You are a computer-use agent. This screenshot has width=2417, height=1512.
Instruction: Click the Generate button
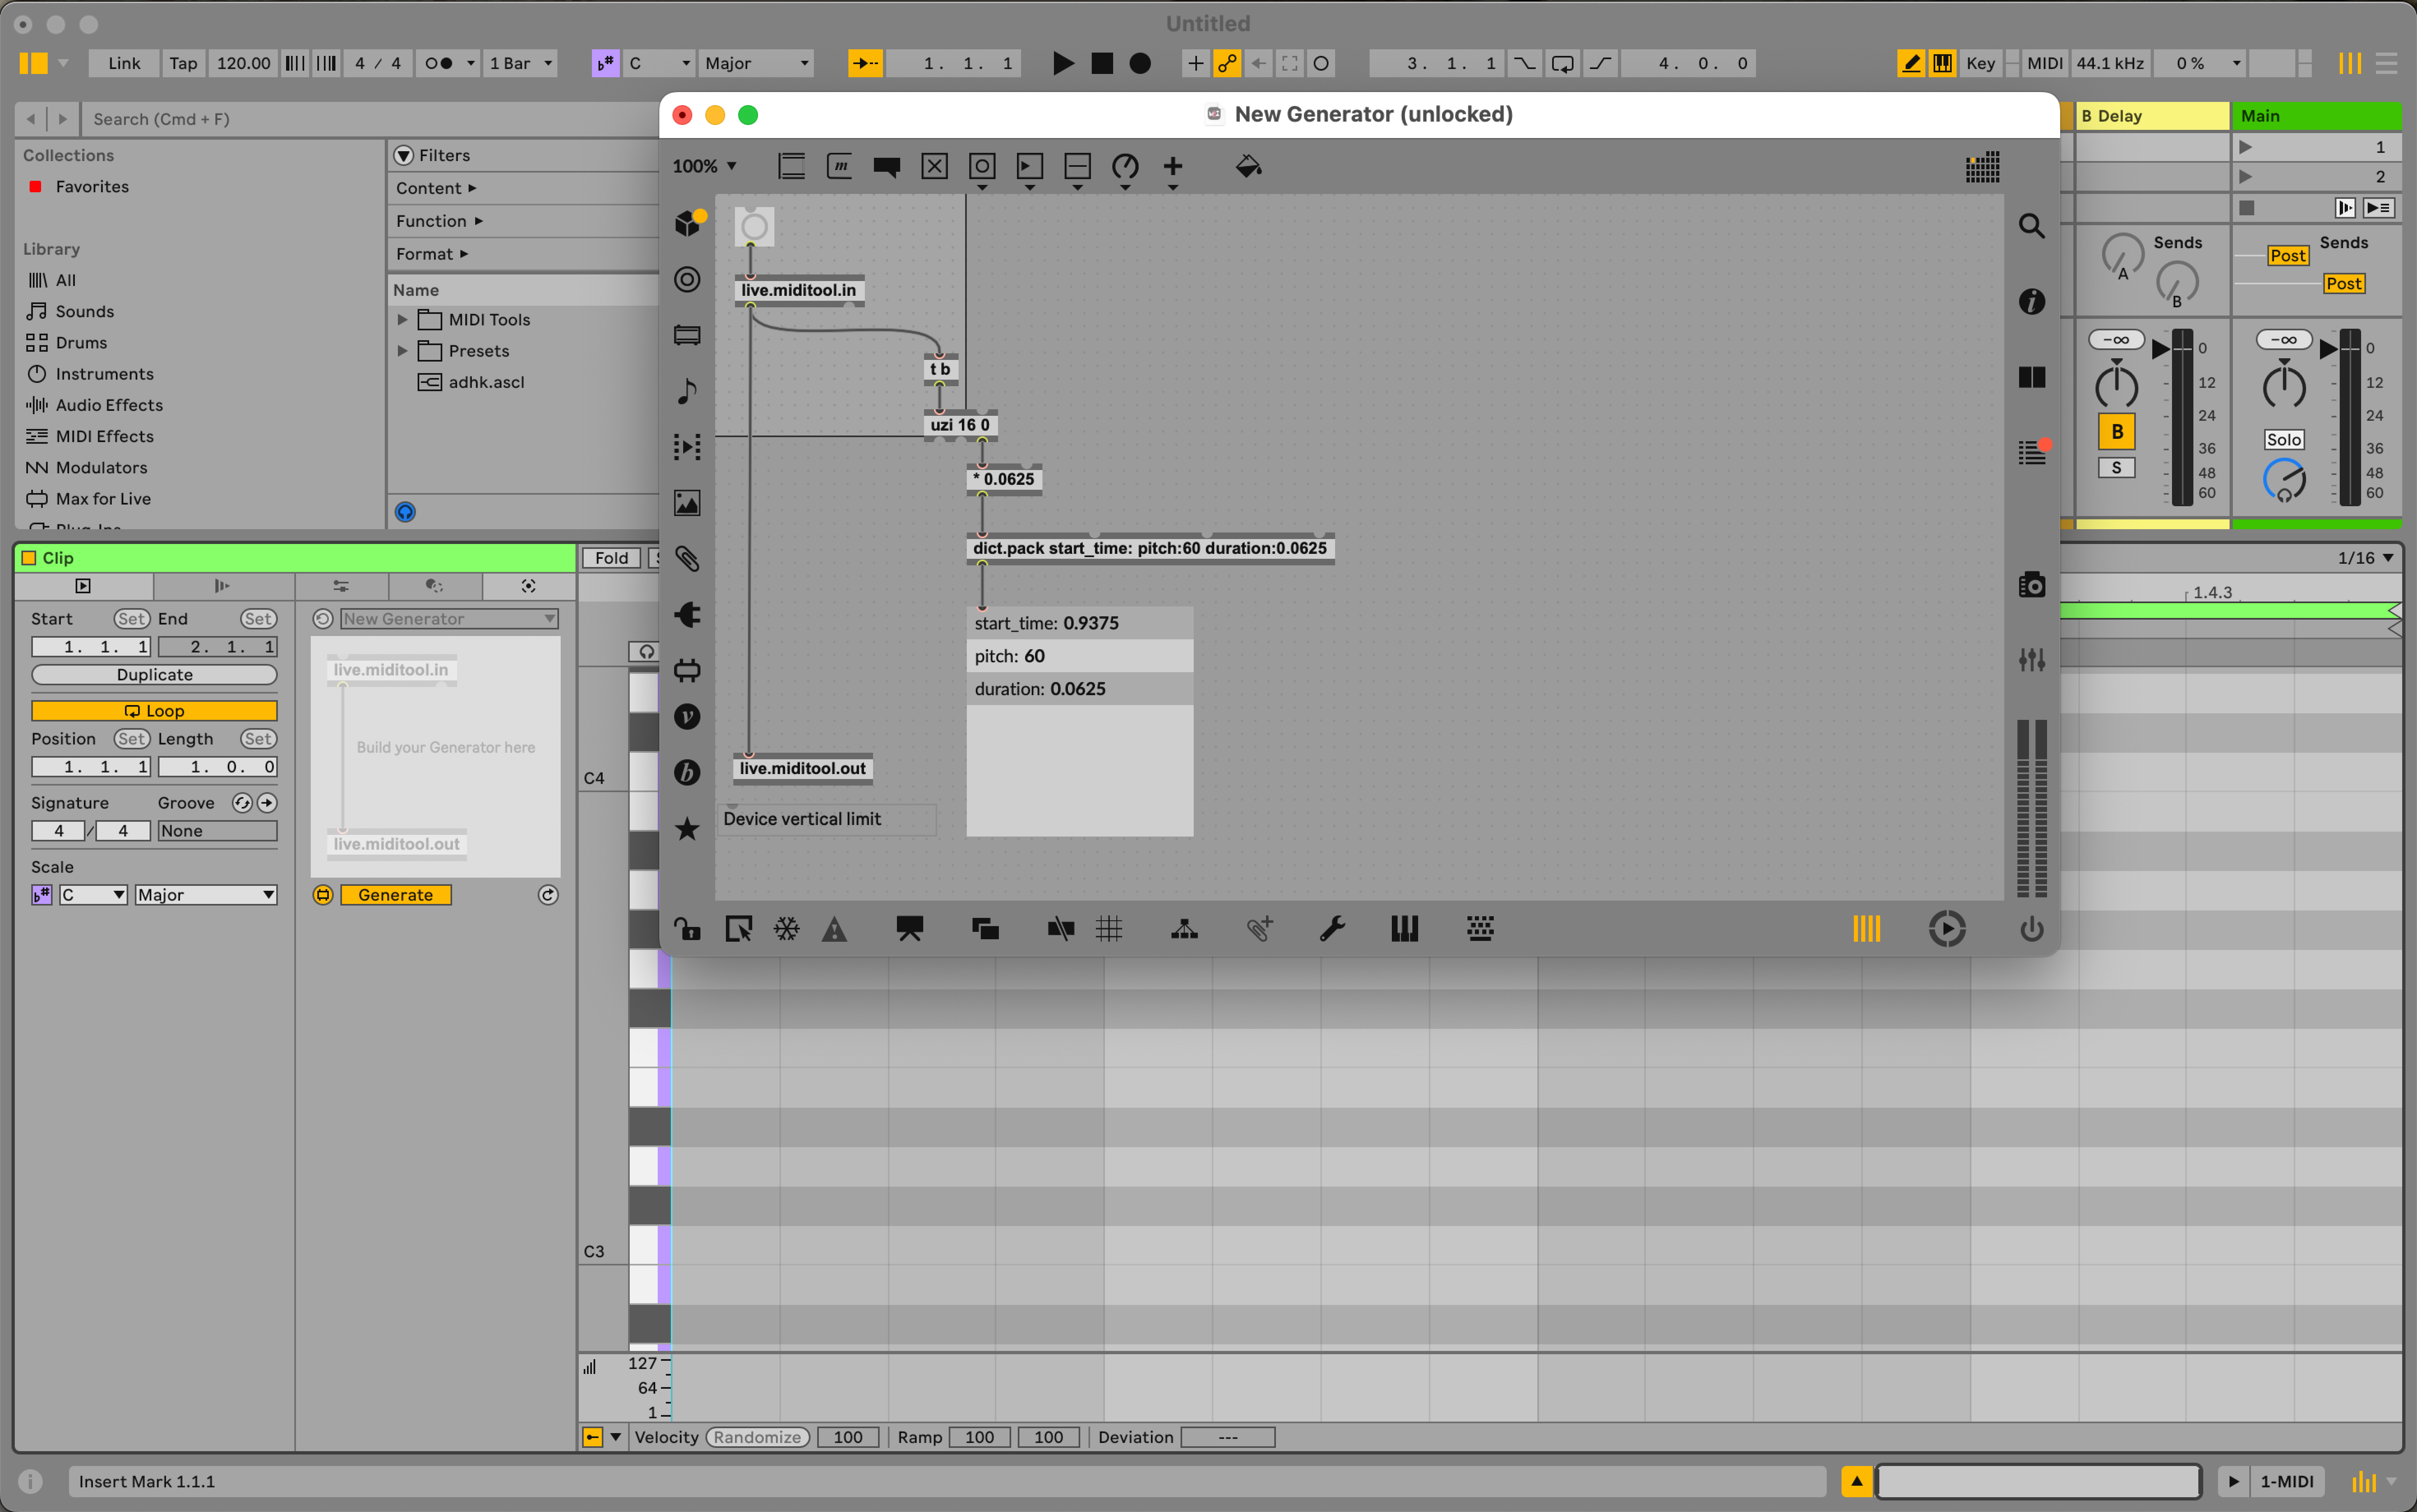396,895
